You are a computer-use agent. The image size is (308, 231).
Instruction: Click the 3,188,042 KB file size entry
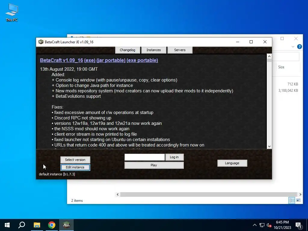tap(288, 91)
